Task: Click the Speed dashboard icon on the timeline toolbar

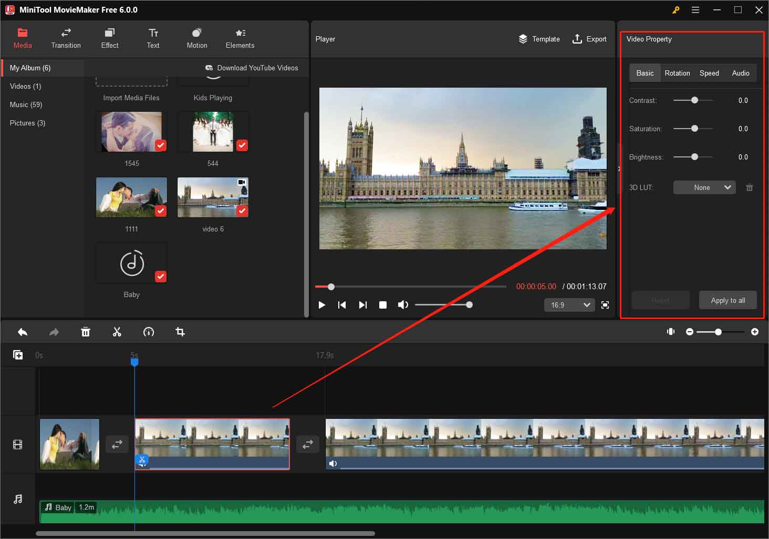Action: coord(149,332)
